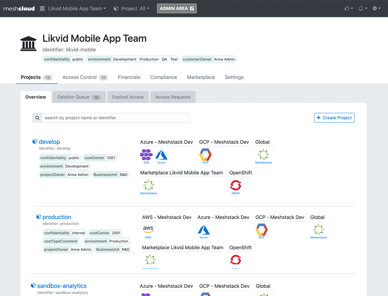
Task: Click the meshcloud logo in the top bar
Action: coord(19,9)
